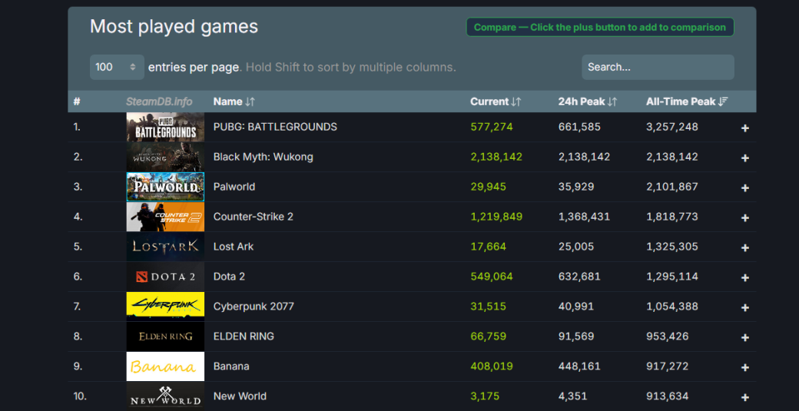Select all-time peak value 2,101,867
Image resolution: width=799 pixels, height=411 pixels.
click(672, 187)
